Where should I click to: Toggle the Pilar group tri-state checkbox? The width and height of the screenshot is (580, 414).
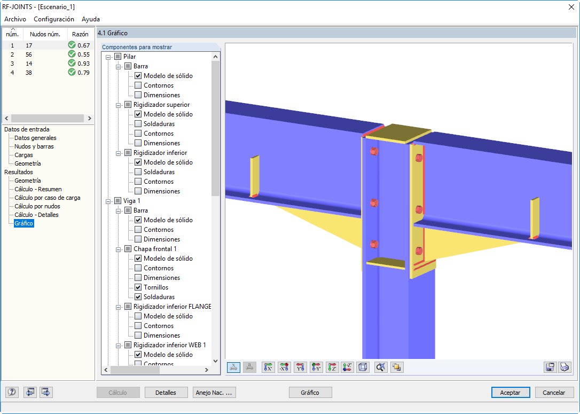tap(117, 56)
